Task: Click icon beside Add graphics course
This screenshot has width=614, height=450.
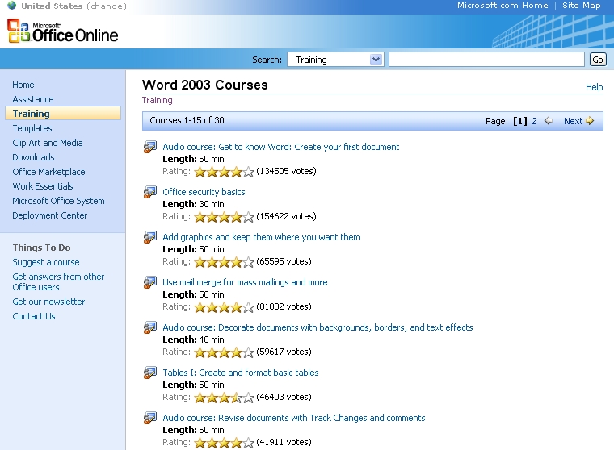Action: click(x=150, y=237)
